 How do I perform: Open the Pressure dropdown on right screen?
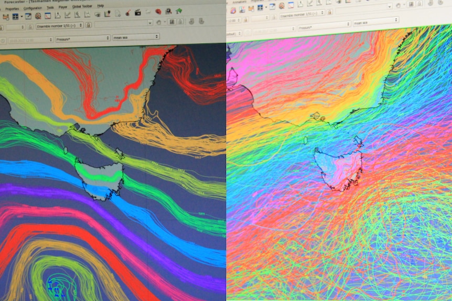pos(324,26)
